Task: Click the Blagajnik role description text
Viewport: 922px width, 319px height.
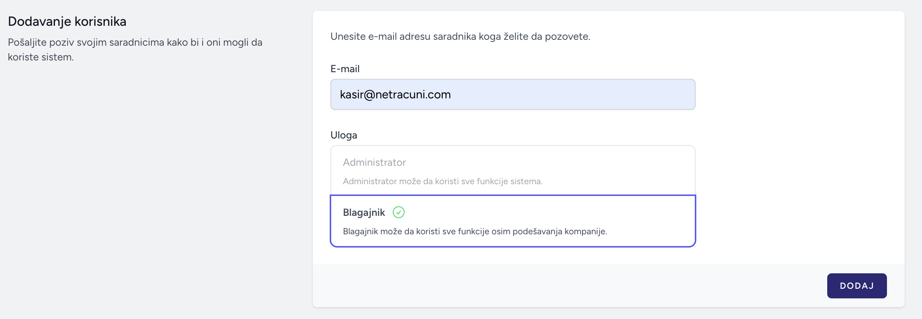Action: pos(475,231)
